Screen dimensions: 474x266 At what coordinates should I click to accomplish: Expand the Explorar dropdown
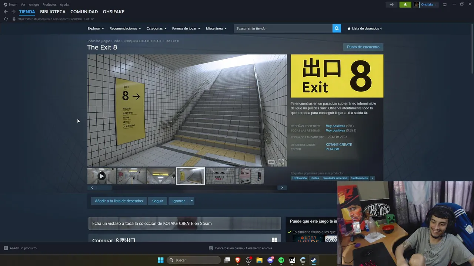tap(96, 28)
